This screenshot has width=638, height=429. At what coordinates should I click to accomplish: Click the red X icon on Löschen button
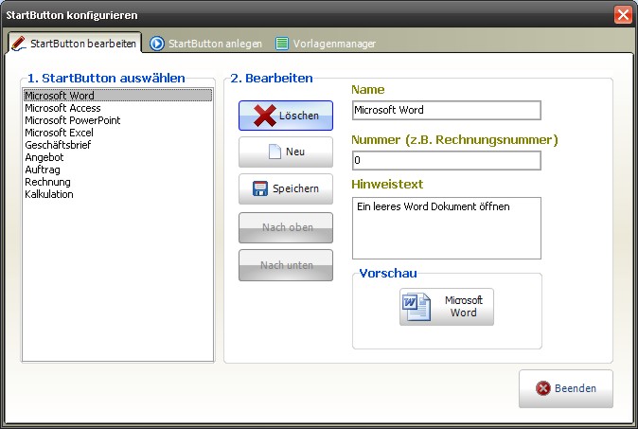264,116
